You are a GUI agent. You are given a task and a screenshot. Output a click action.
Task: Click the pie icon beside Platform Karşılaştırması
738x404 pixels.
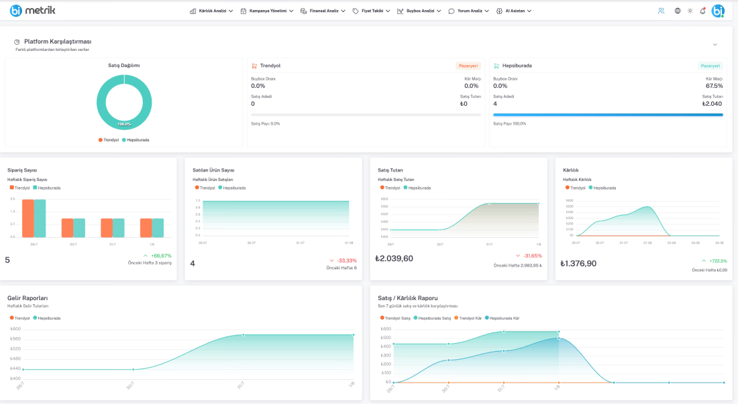[x=17, y=42]
